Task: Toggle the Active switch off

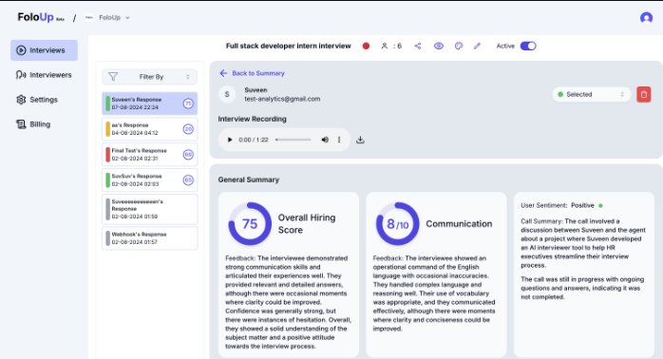Action: point(528,47)
